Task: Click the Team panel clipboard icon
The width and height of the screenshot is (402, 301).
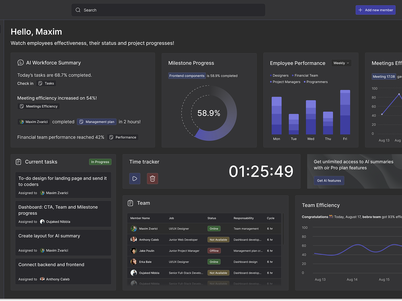Action: click(x=131, y=203)
